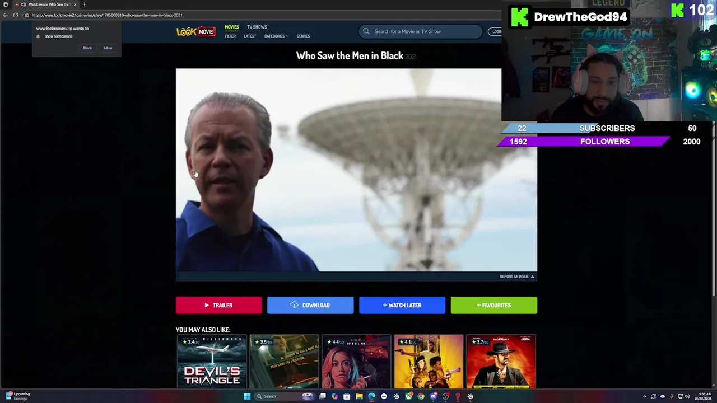Open the Genres menu item
717x403 pixels.
click(x=303, y=36)
